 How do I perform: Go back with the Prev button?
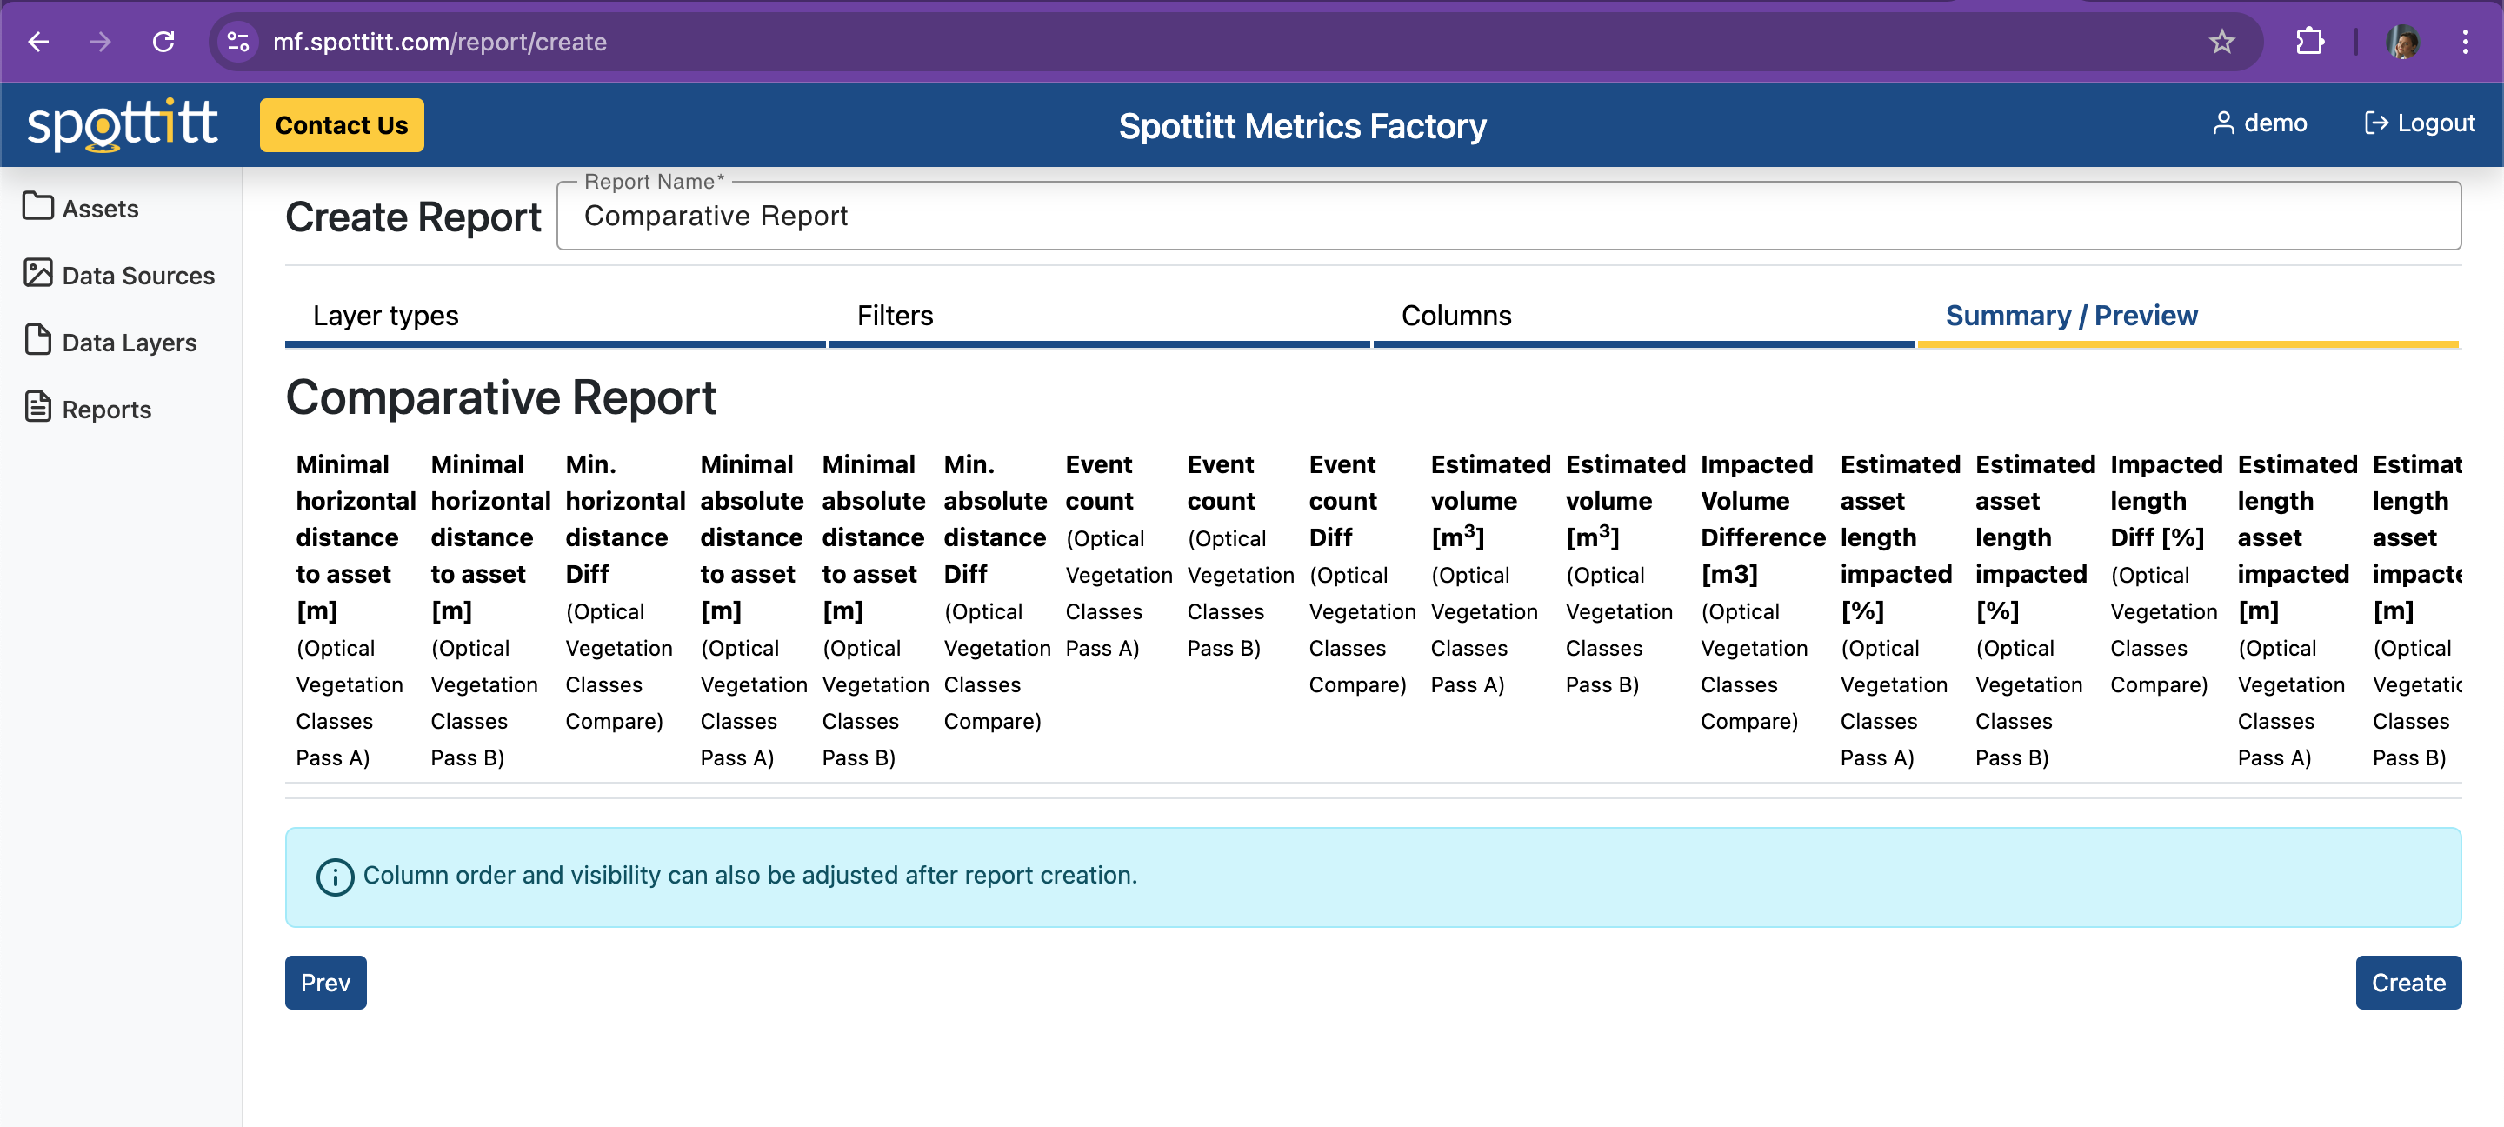click(324, 982)
